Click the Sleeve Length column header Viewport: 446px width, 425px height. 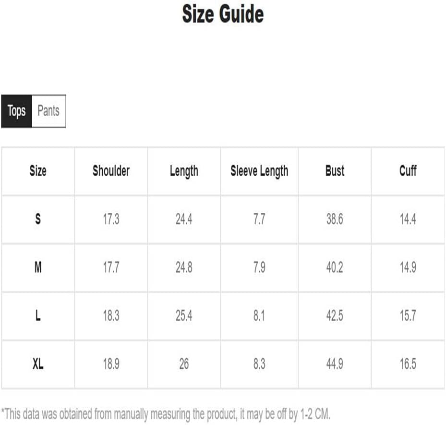click(x=259, y=171)
